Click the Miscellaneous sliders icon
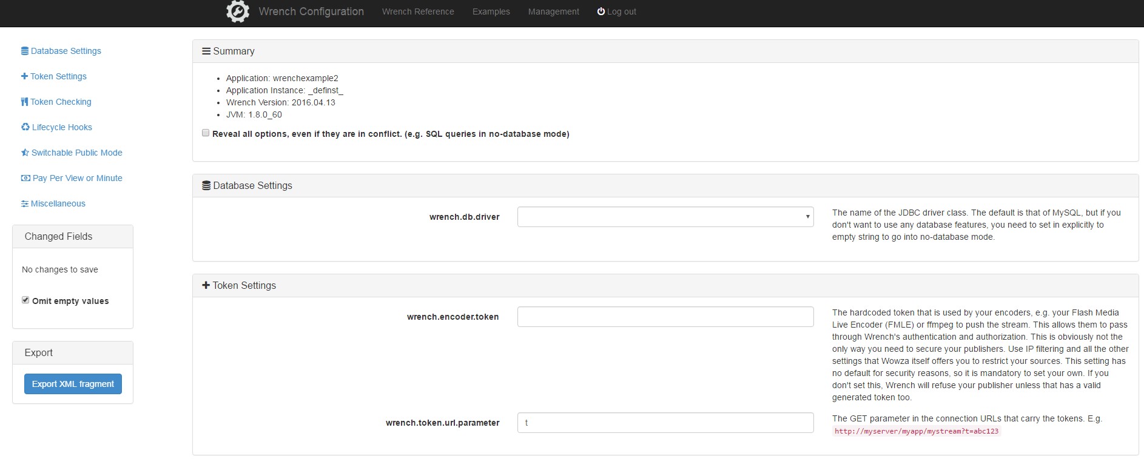The width and height of the screenshot is (1144, 459). click(x=25, y=203)
